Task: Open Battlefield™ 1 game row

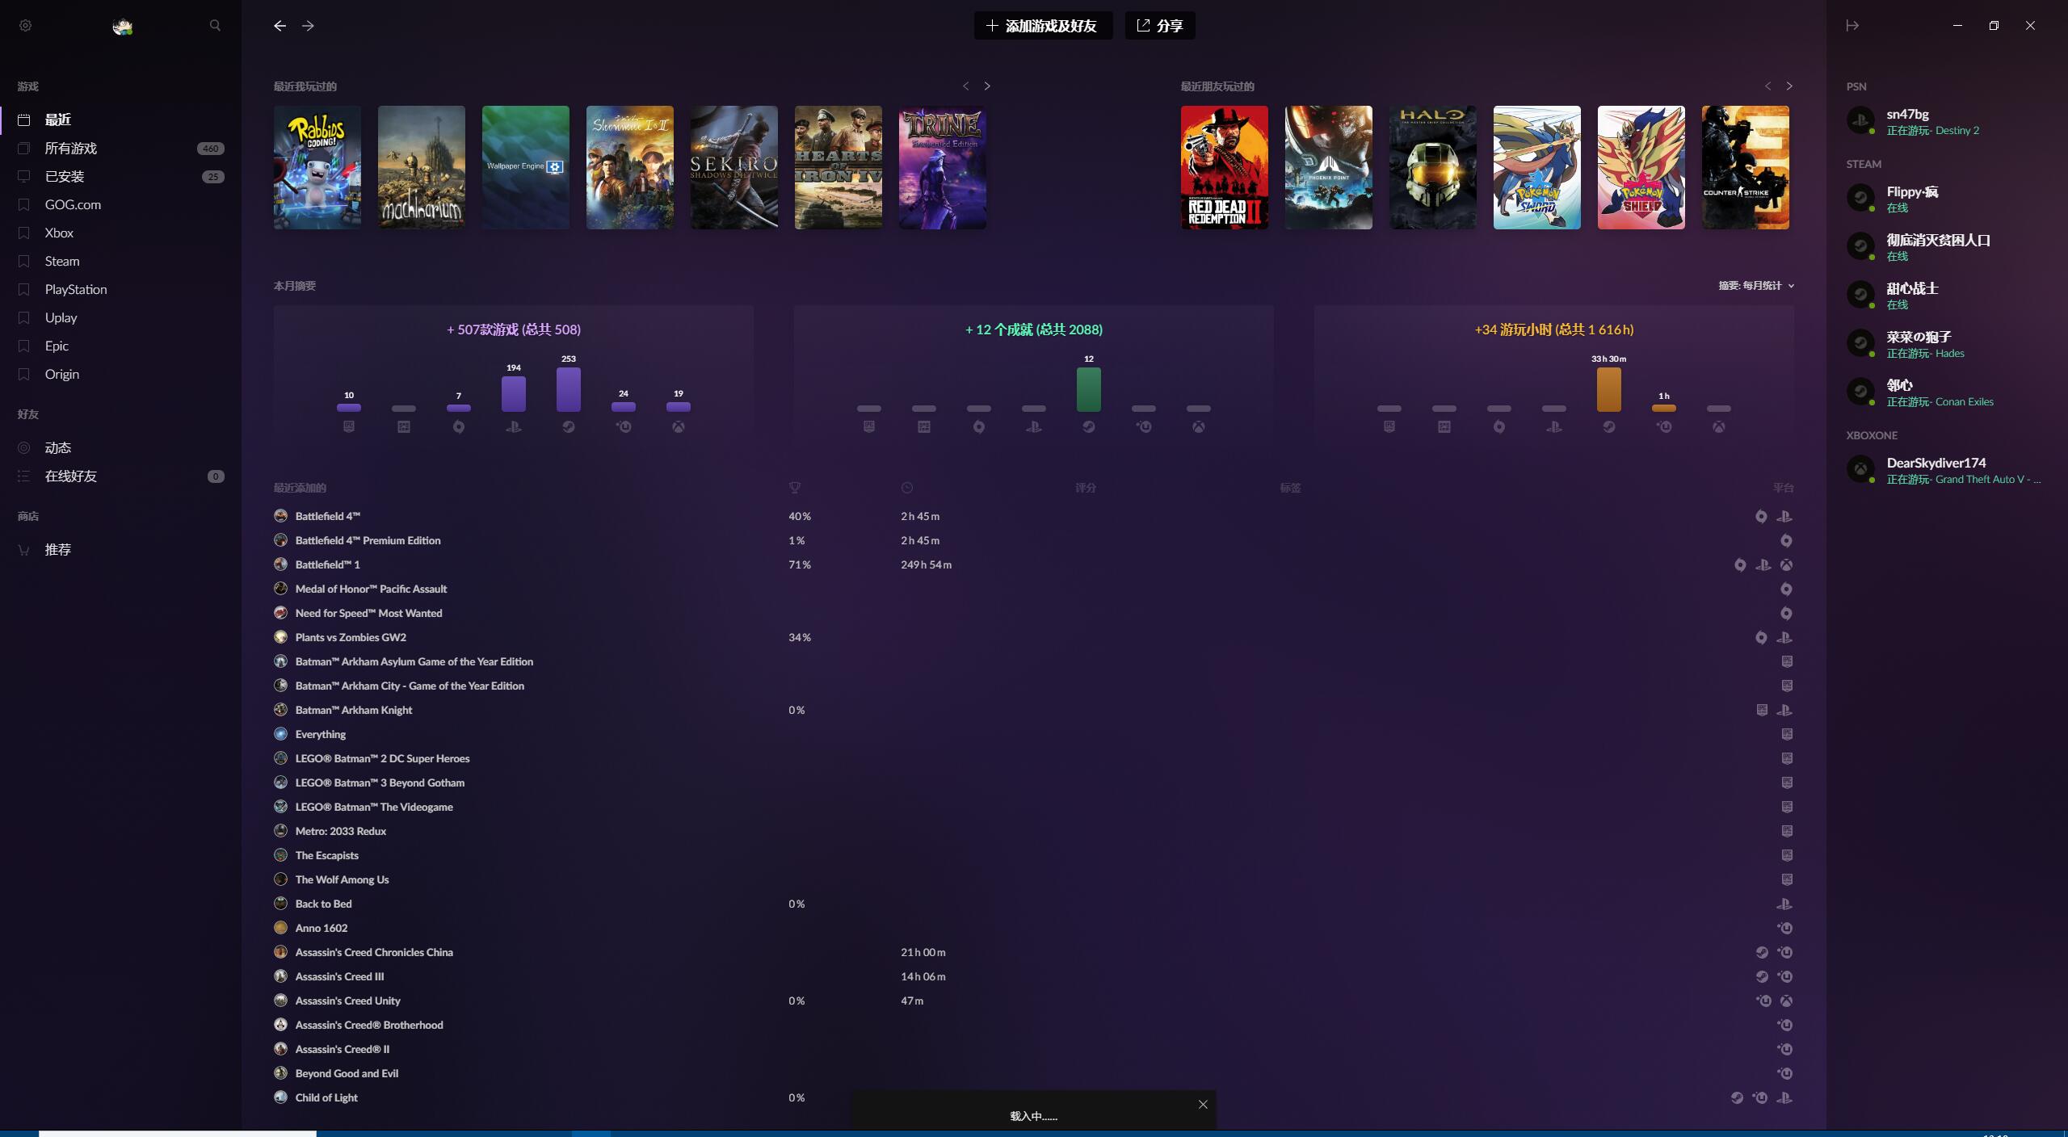Action: click(x=1034, y=565)
